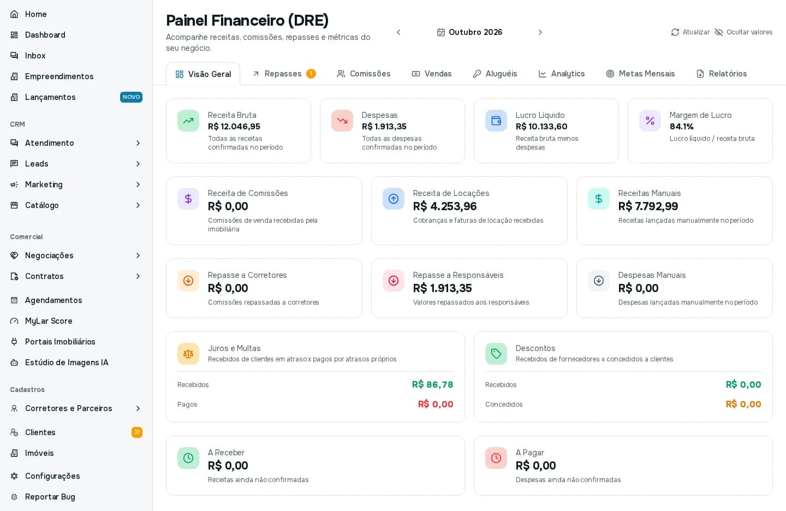Open the Outubro 2026 month picker
786x511 pixels.
pos(469,32)
